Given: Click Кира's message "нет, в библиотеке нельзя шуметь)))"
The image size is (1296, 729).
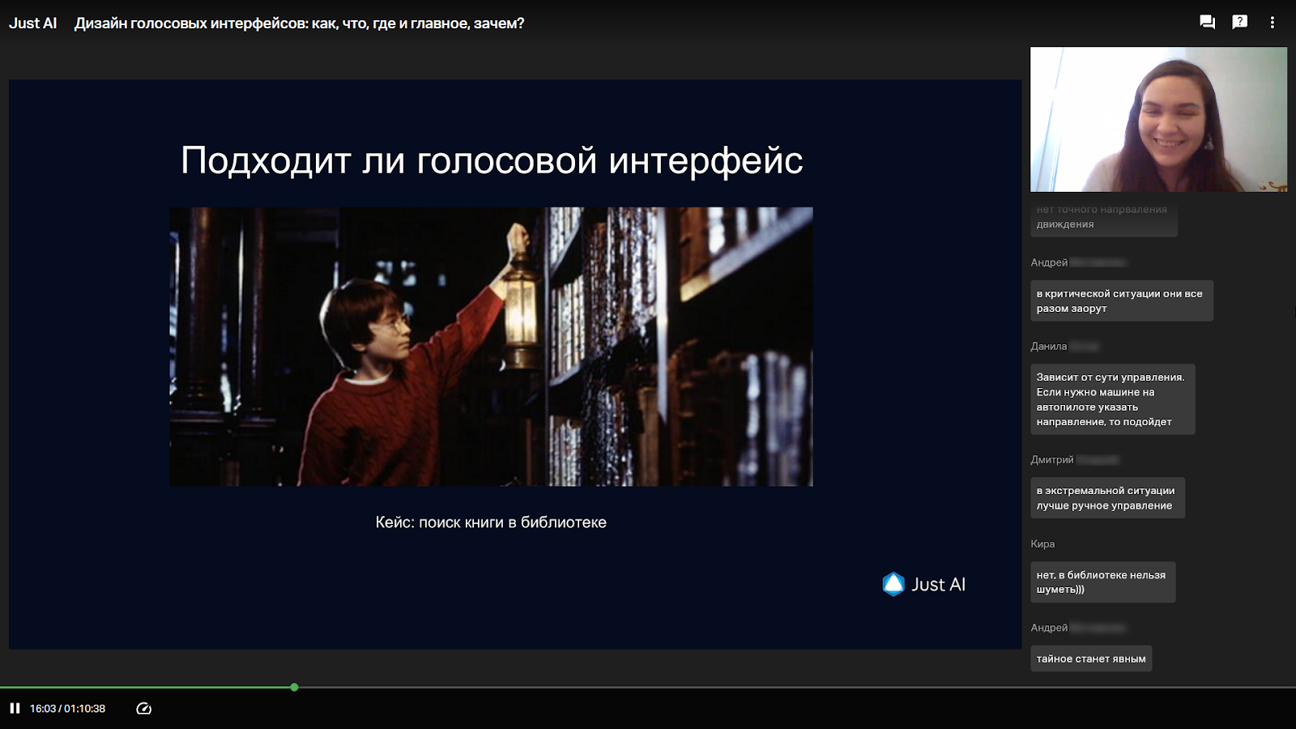Looking at the screenshot, I should click(x=1102, y=582).
